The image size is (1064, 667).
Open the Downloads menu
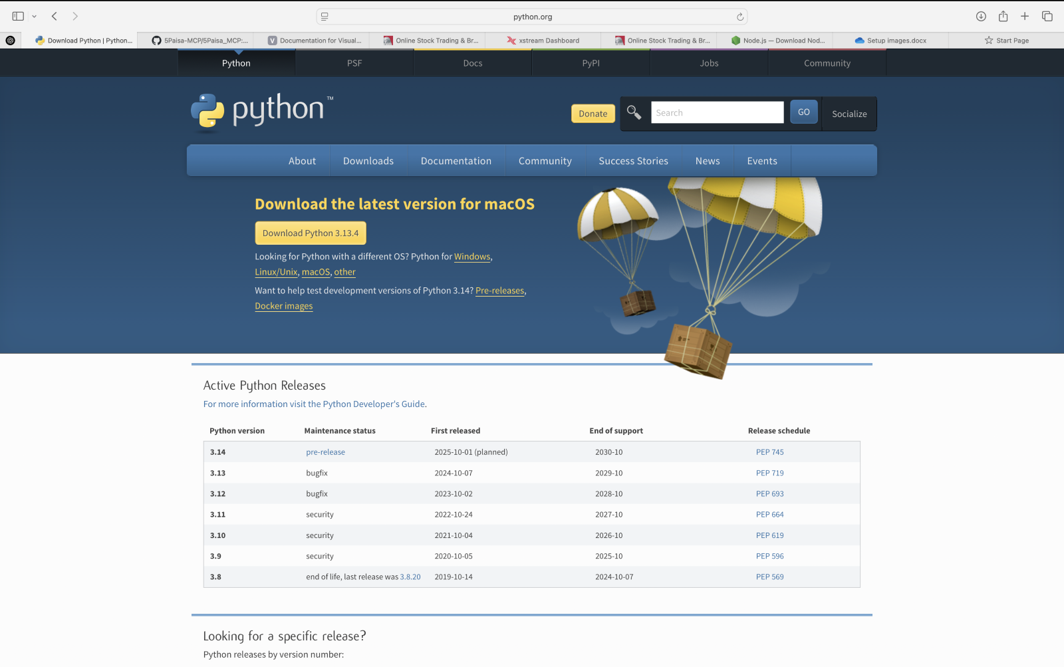point(368,161)
